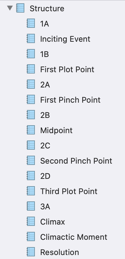
Task: Click the Structure folder notebook icon
Action: [20, 8]
